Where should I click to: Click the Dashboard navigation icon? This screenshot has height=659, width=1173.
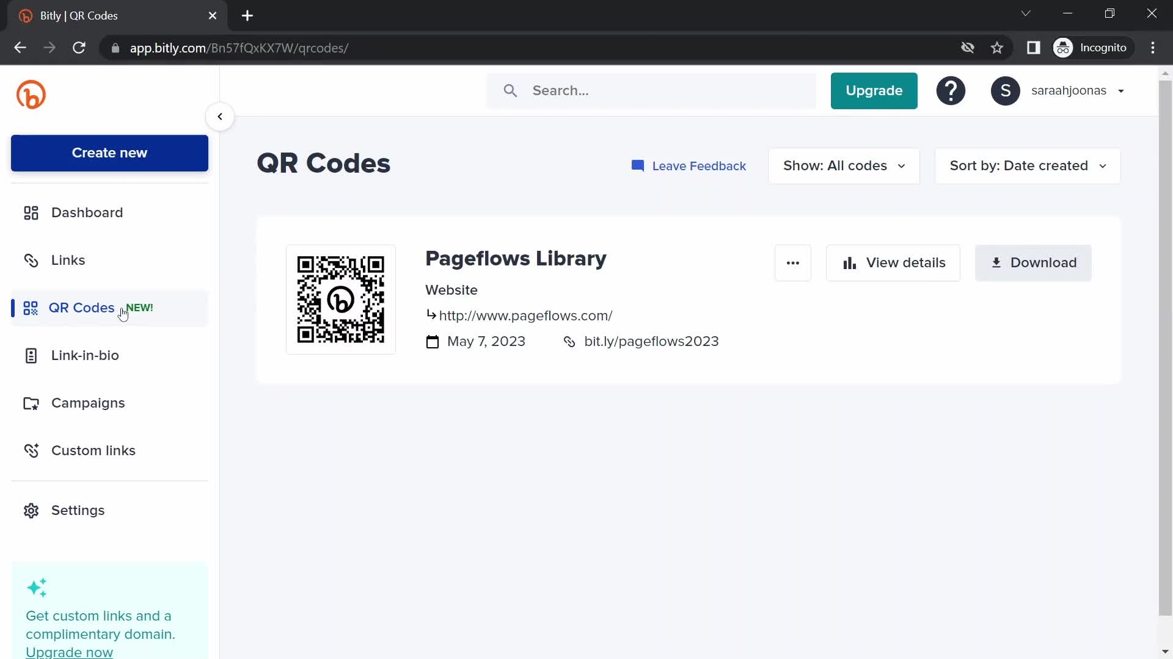coord(31,212)
